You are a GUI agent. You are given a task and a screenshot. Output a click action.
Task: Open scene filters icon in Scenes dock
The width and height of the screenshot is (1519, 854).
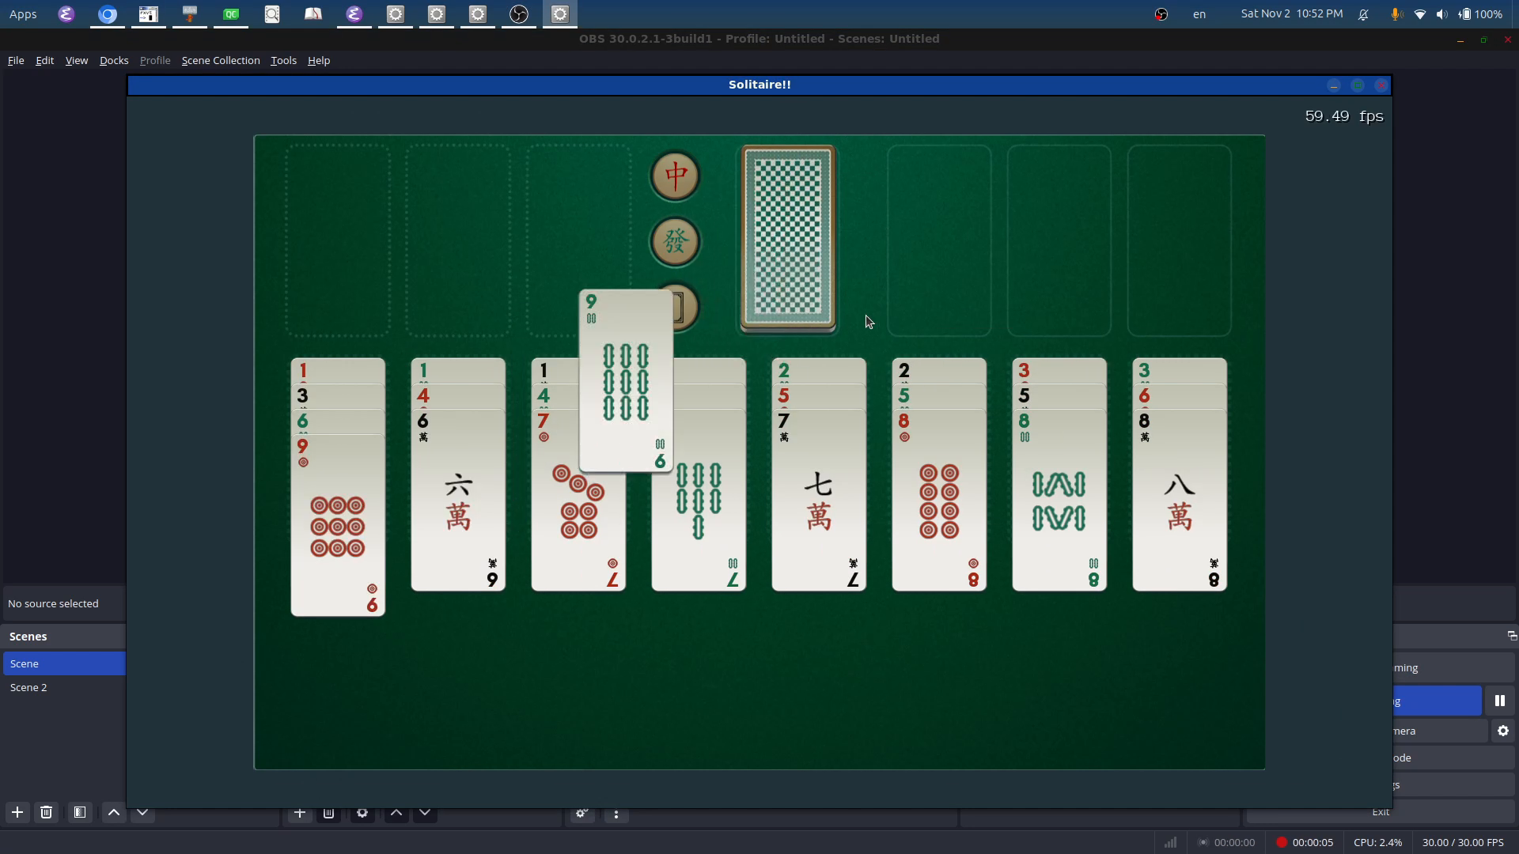click(80, 812)
